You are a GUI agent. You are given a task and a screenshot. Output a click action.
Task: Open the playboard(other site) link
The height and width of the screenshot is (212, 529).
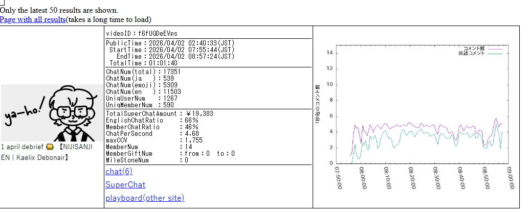coord(145,198)
